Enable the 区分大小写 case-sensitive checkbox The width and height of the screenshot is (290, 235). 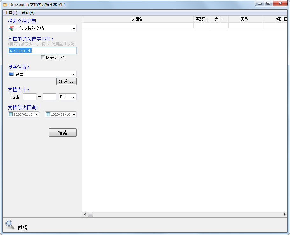point(43,58)
